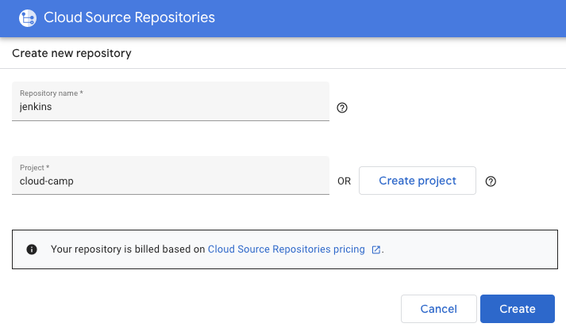Cancel the repository creation
Viewport: 566px width, 331px height.
pyautogui.click(x=438, y=309)
